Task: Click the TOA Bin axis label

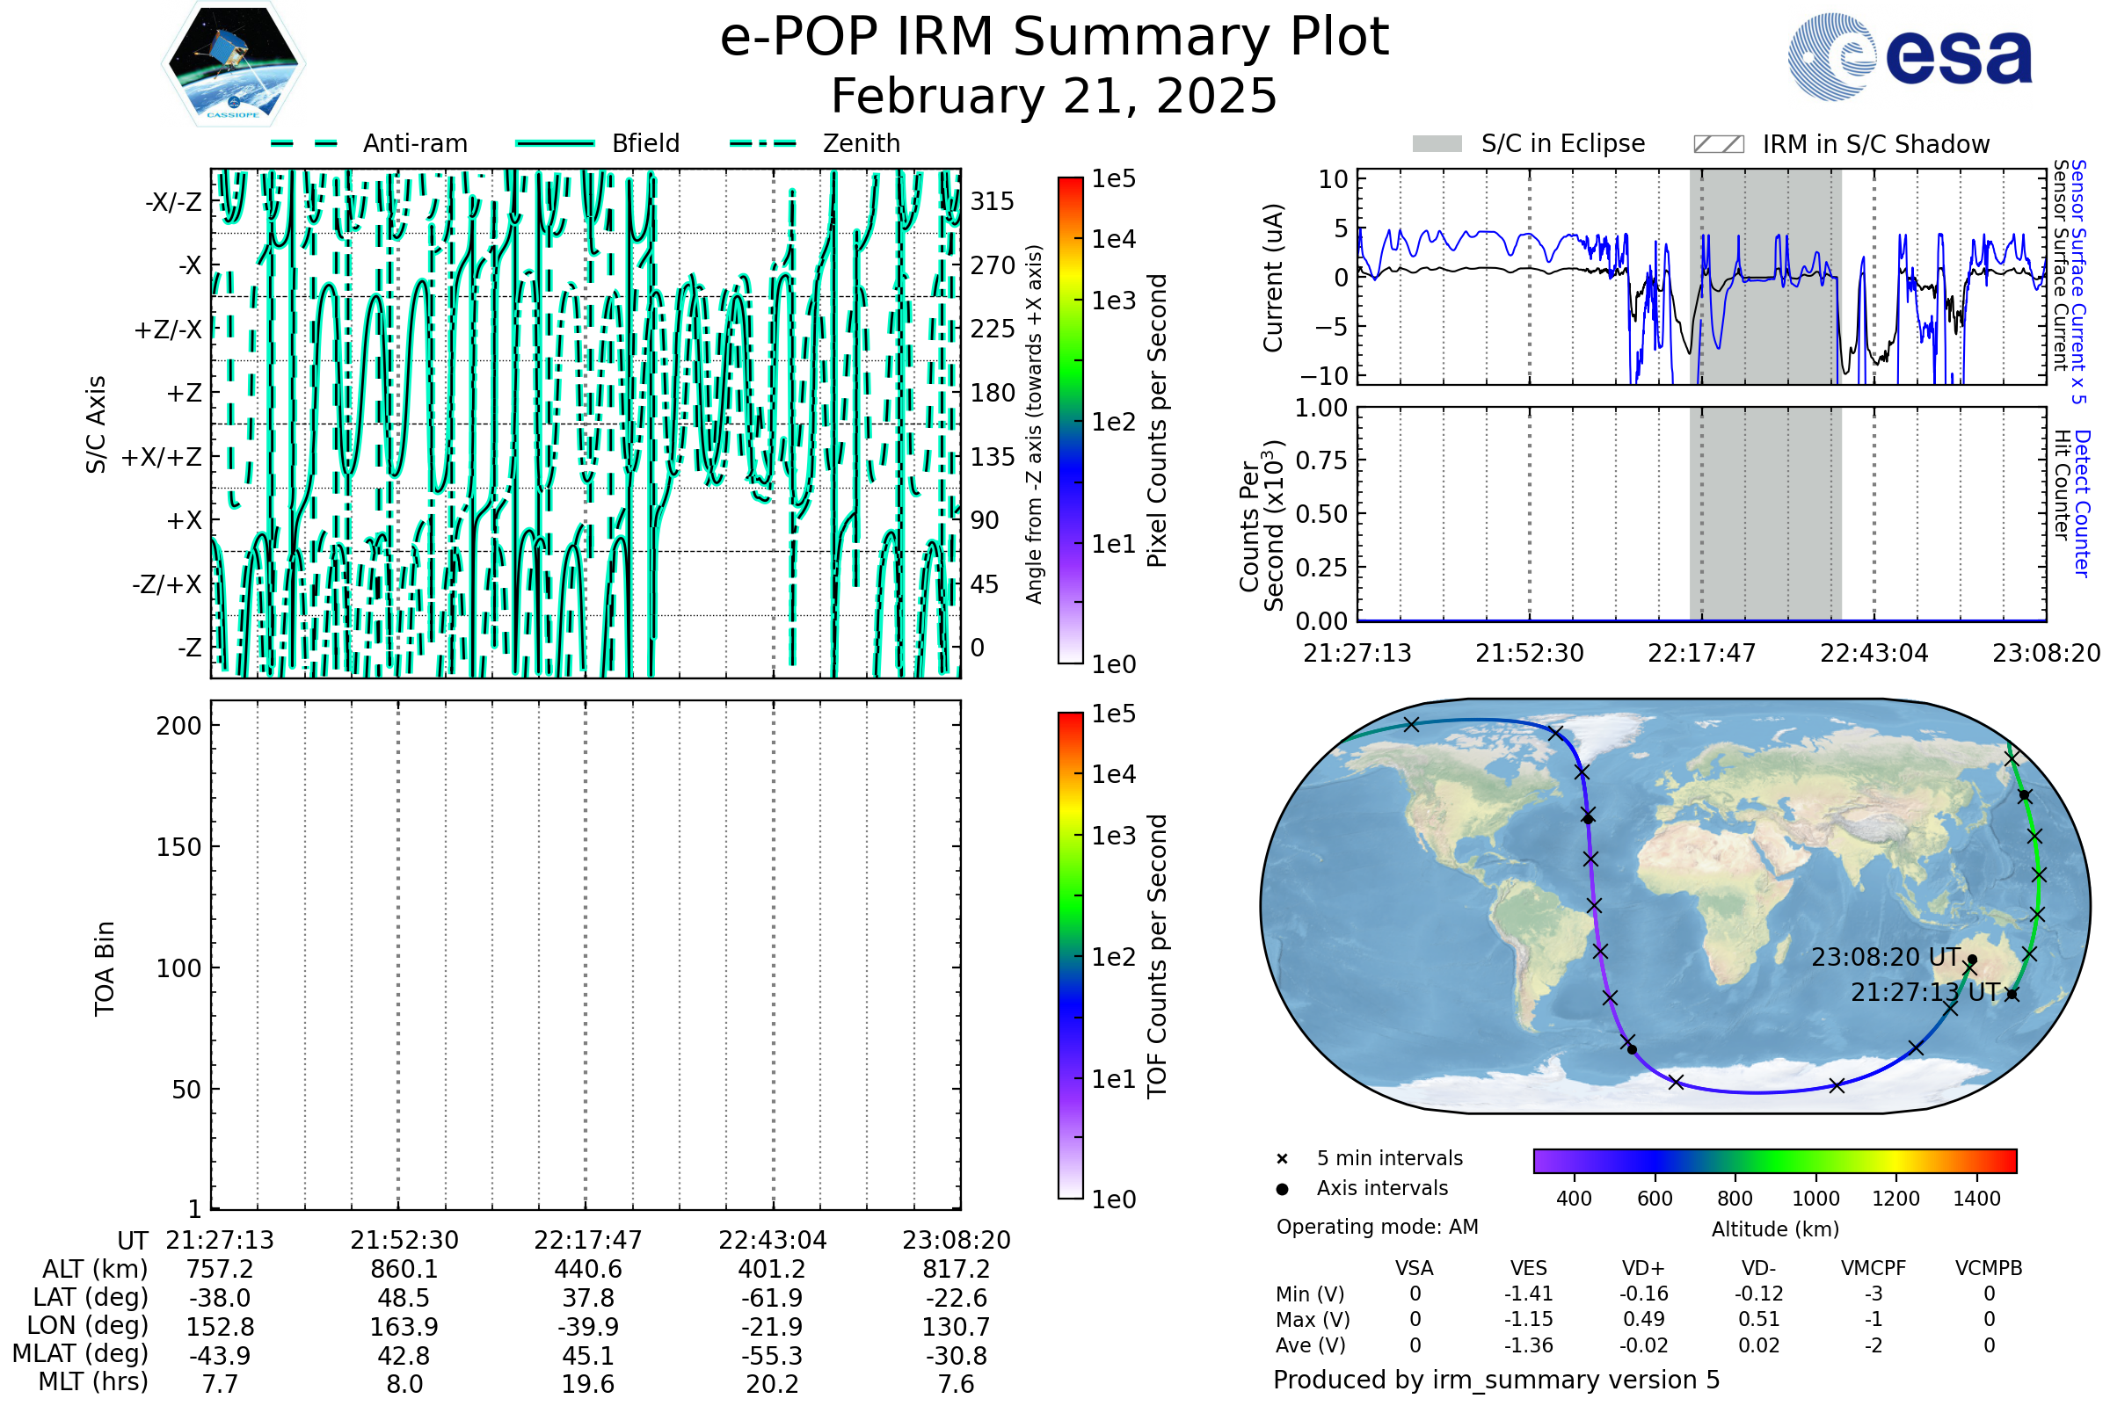Action: coord(105,968)
